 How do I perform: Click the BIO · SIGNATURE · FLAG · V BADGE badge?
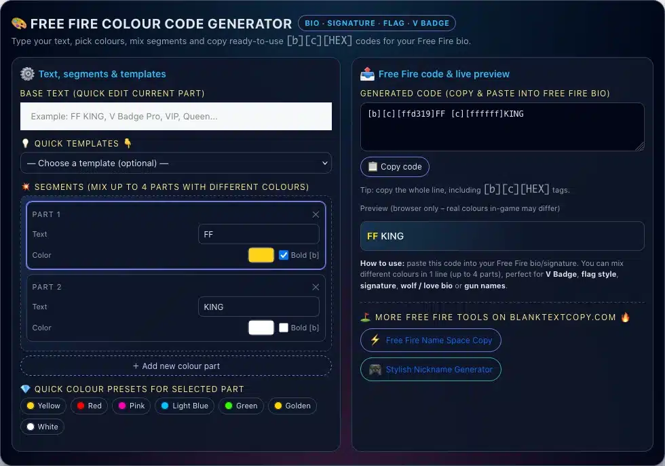point(377,23)
